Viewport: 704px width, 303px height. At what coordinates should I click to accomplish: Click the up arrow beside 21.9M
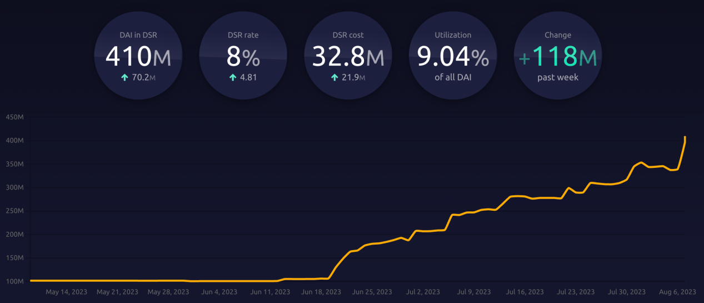(334, 78)
